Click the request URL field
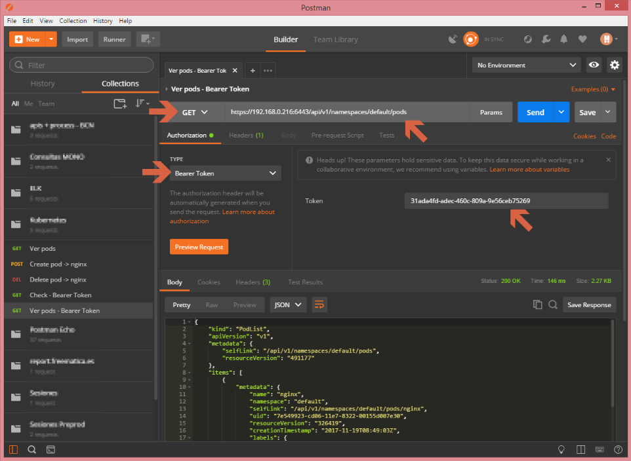Viewport: 631px width, 461px height. (348, 112)
